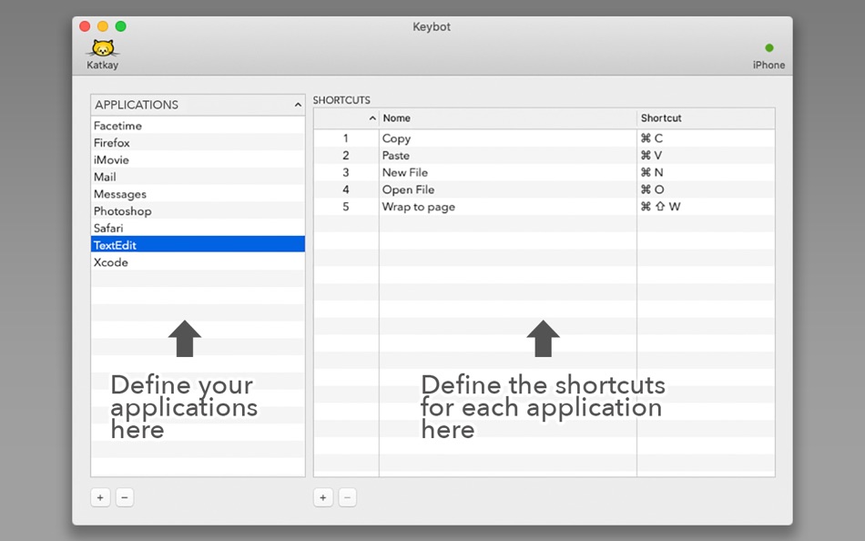The image size is (865, 541).
Task: Click the Katkay cat icon
Action: pyautogui.click(x=103, y=48)
